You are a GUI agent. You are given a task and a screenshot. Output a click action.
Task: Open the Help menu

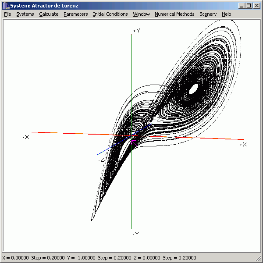pos(226,14)
